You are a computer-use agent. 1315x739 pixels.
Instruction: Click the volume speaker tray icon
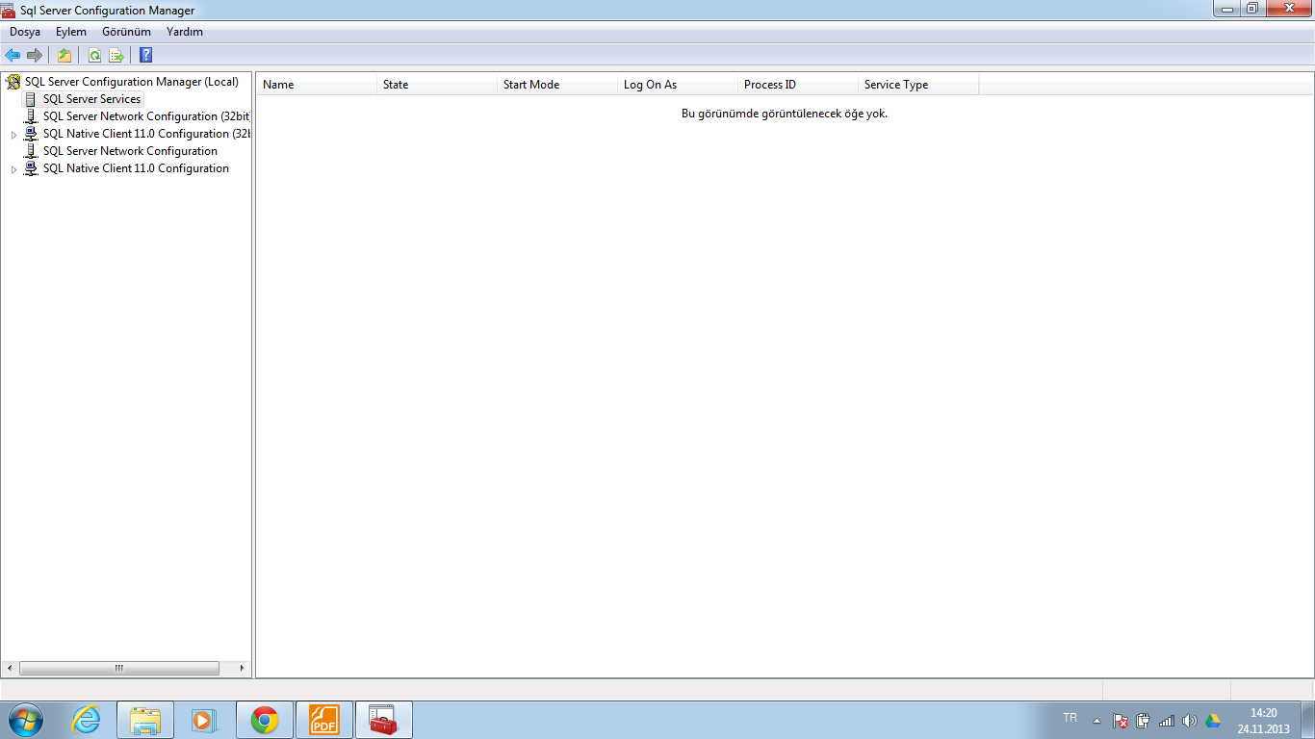tap(1190, 721)
